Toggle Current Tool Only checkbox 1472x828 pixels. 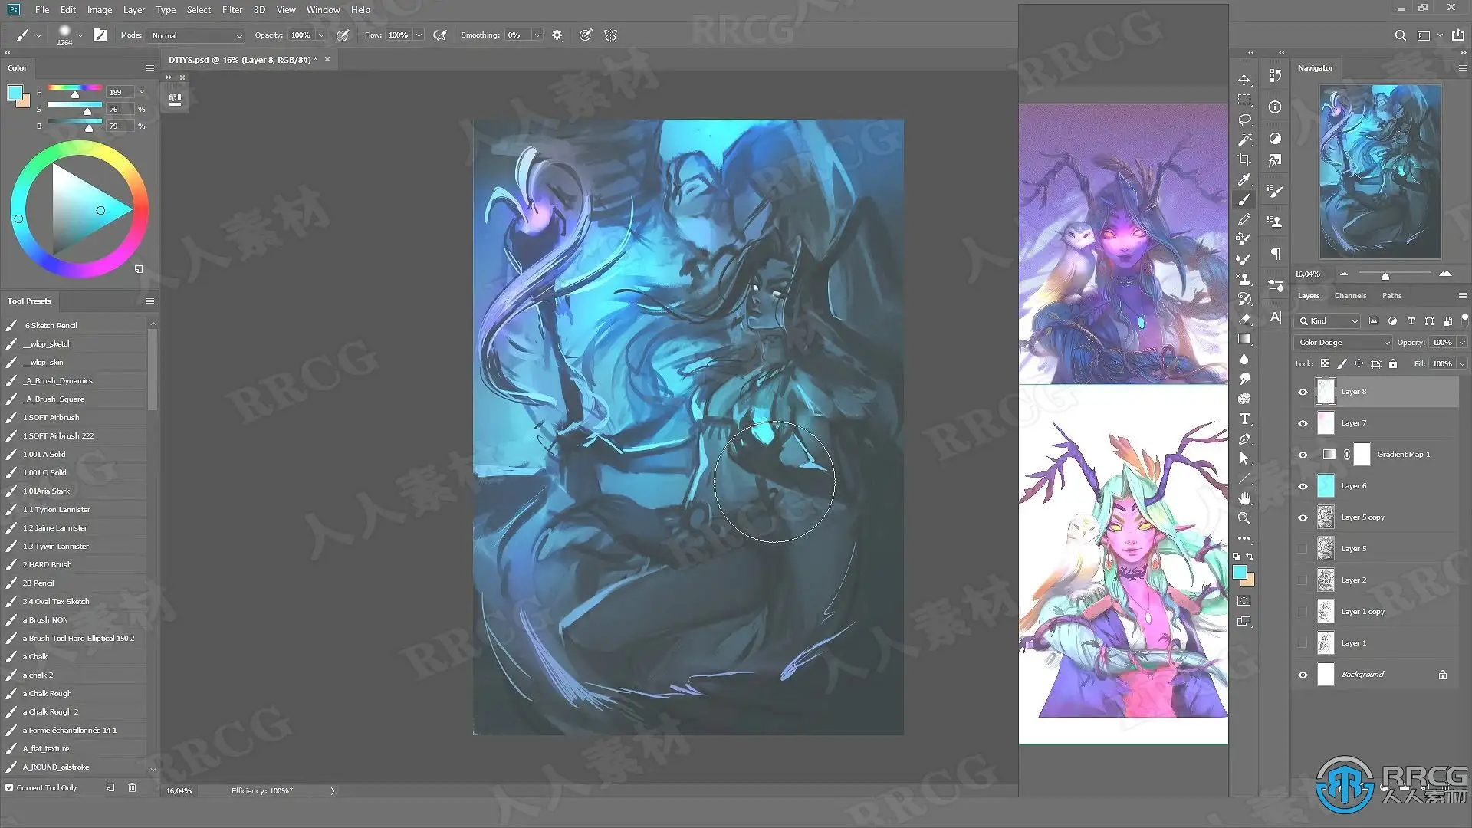click(9, 787)
